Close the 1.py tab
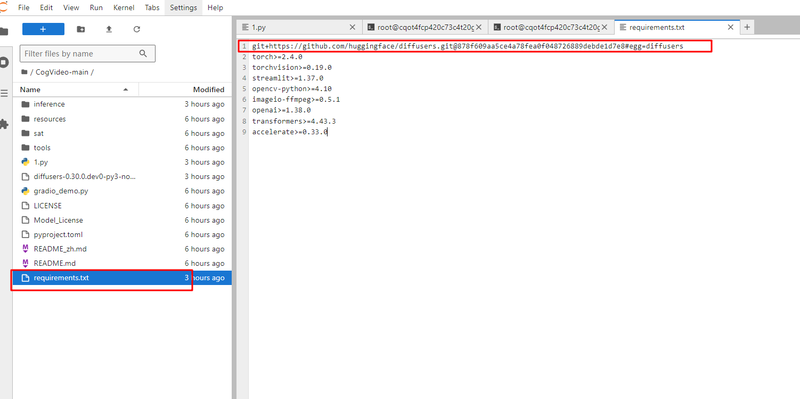 pos(353,27)
